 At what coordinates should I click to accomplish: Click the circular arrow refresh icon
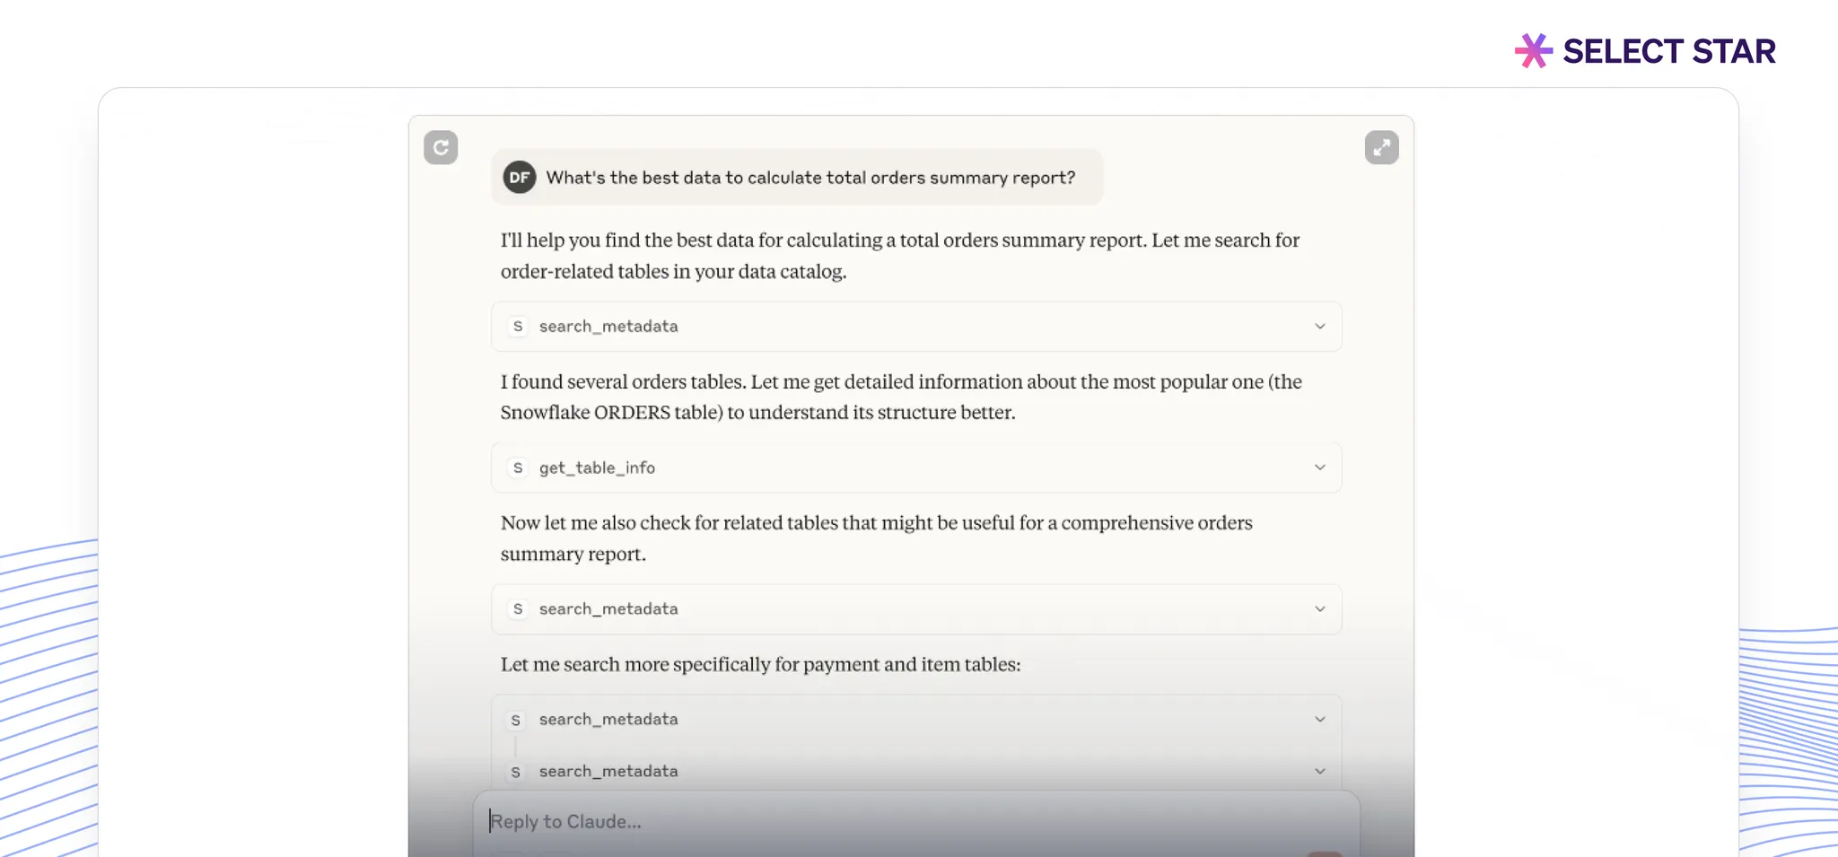pyautogui.click(x=441, y=147)
